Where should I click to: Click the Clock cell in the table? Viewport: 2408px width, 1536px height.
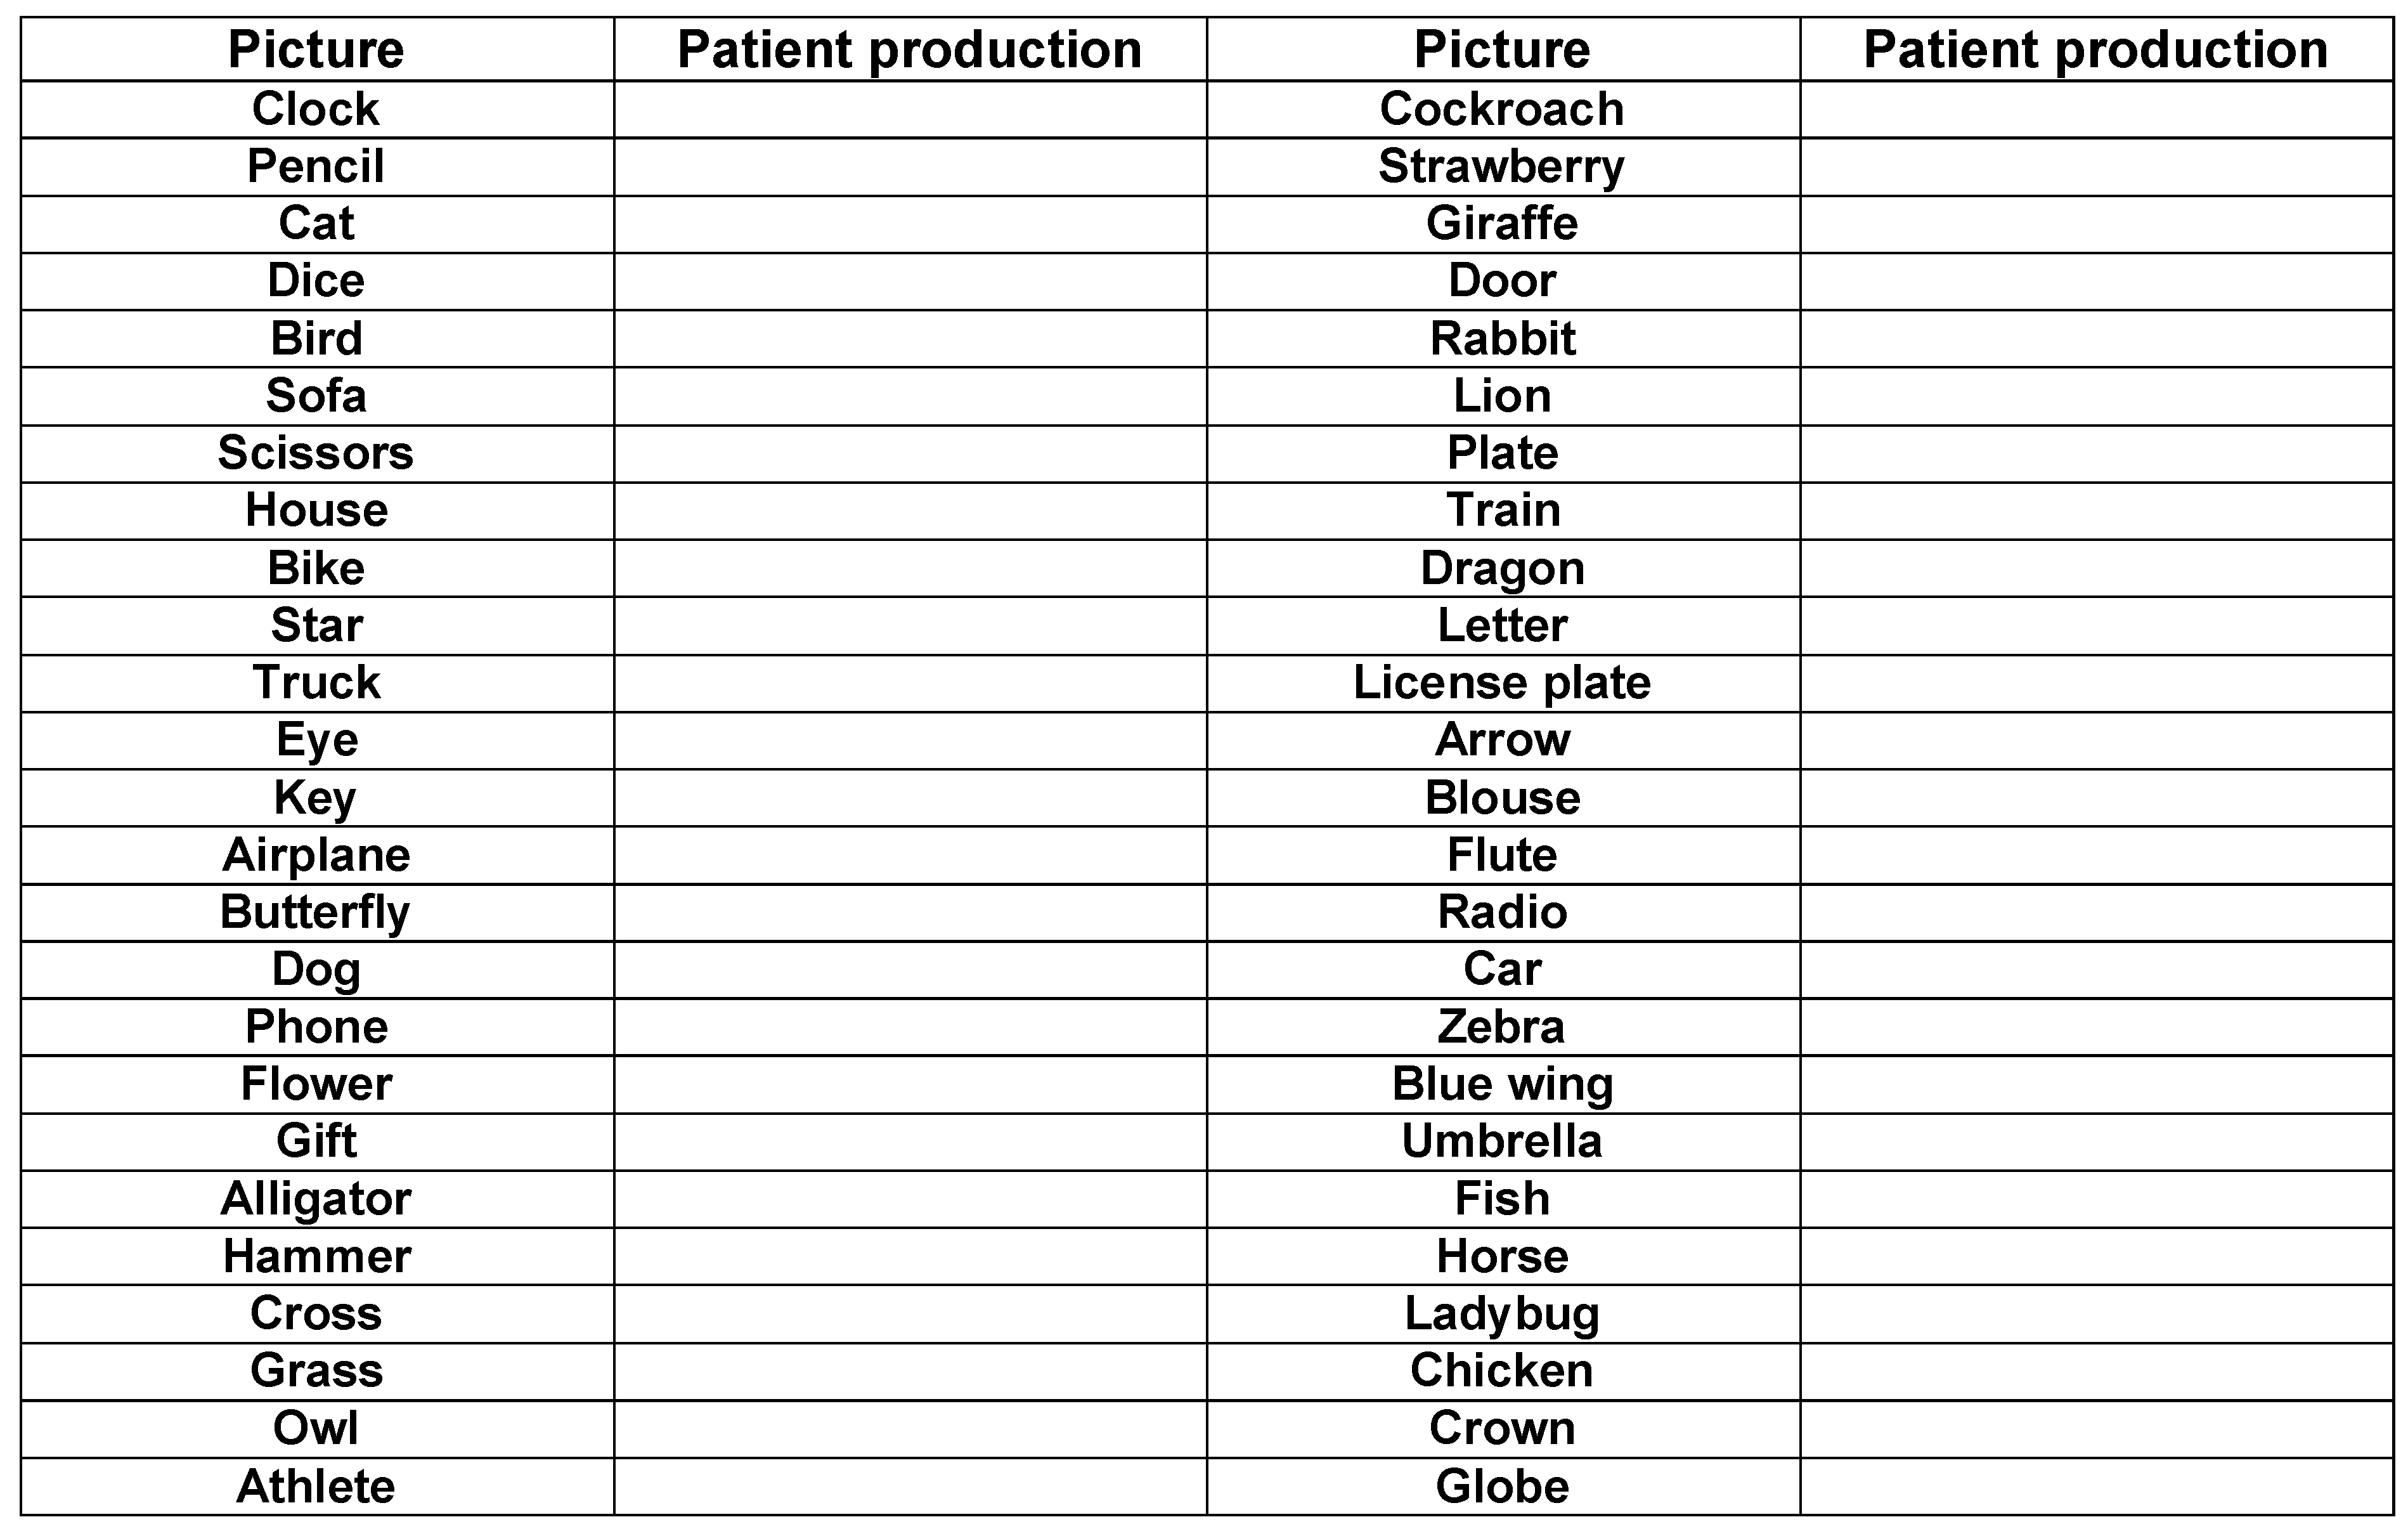pos(316,109)
